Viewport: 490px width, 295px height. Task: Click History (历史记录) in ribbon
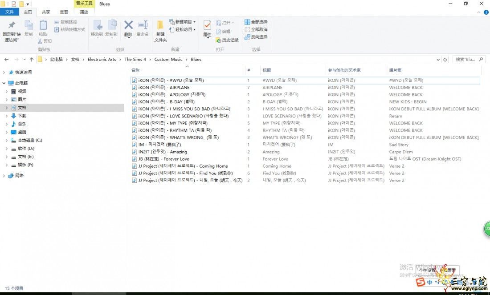coord(227,40)
